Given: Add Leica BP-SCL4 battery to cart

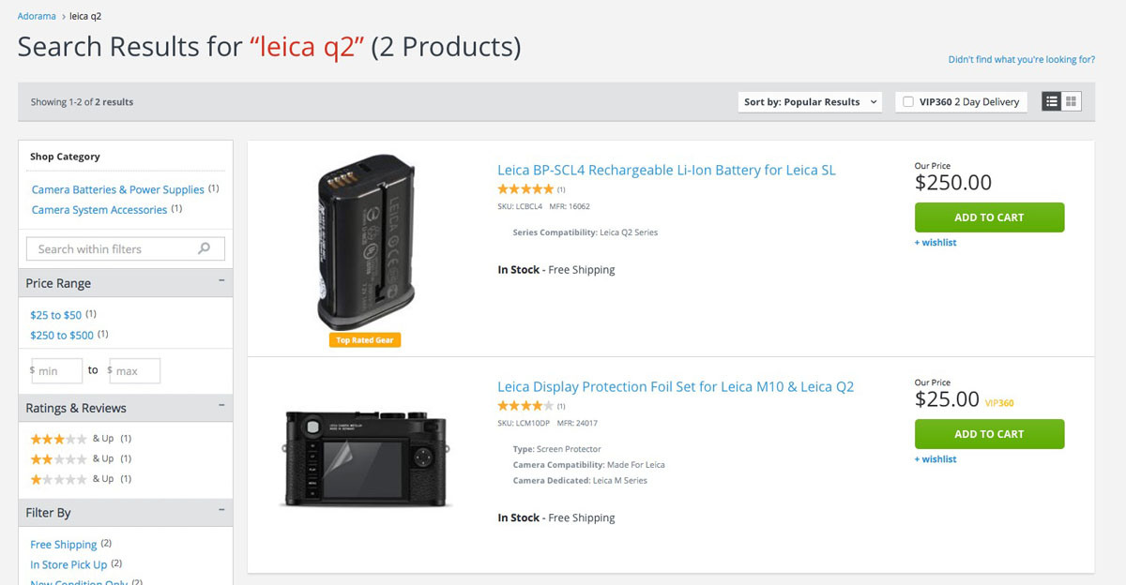Looking at the screenshot, I should [989, 217].
